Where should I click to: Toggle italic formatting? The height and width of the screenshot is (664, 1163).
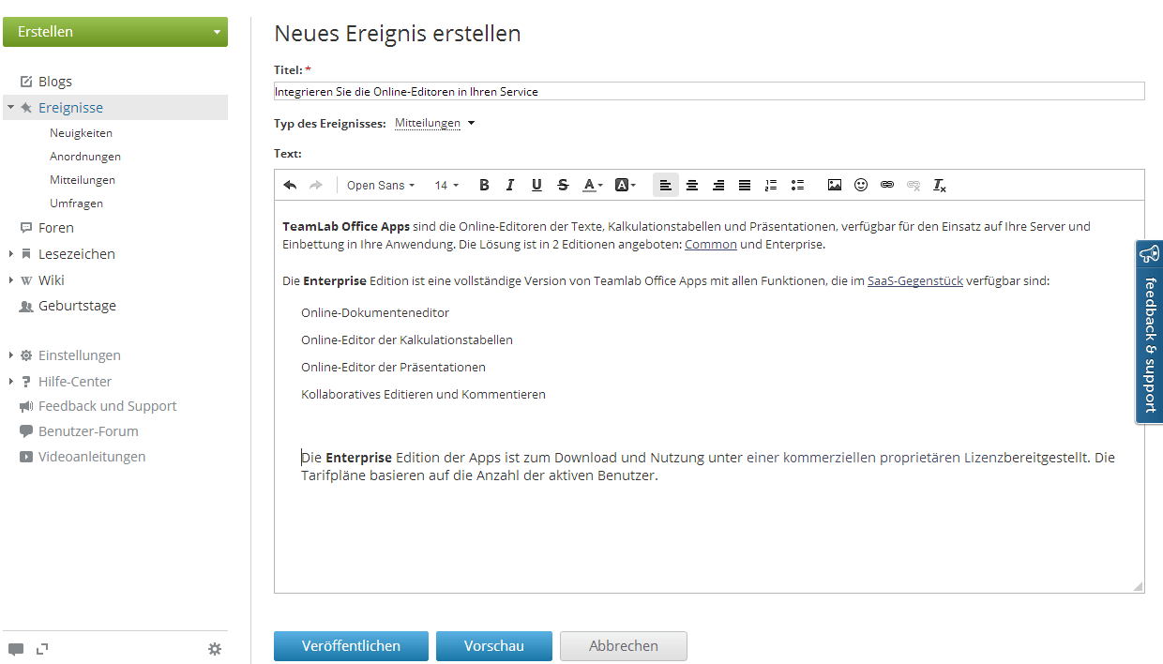(510, 185)
